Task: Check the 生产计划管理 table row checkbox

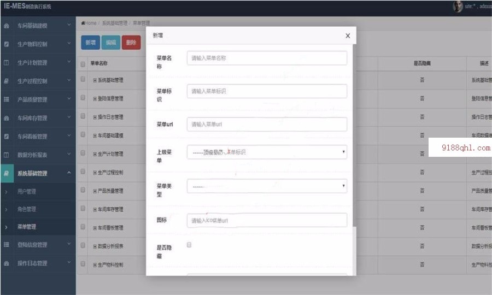Action: pos(83,153)
